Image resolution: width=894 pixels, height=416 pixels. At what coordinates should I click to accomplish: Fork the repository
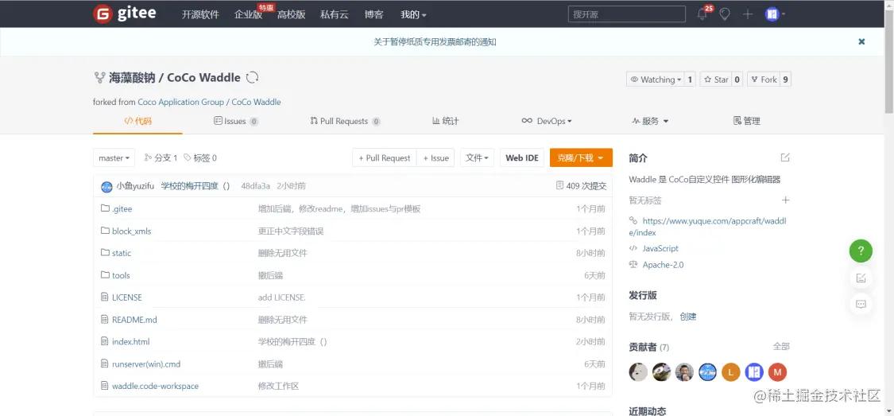[x=762, y=80]
